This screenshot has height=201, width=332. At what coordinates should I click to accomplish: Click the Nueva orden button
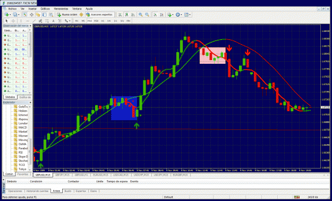click(67, 15)
